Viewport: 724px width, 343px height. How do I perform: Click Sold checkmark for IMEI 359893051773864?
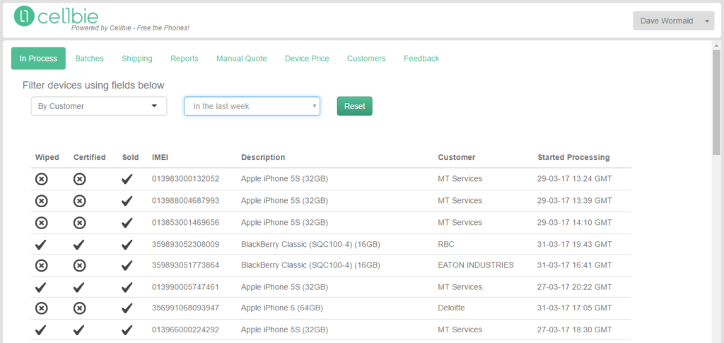127,266
